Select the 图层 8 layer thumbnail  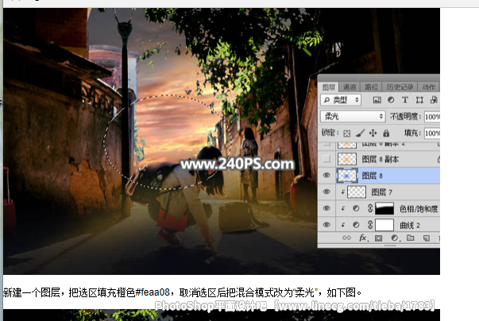346,176
